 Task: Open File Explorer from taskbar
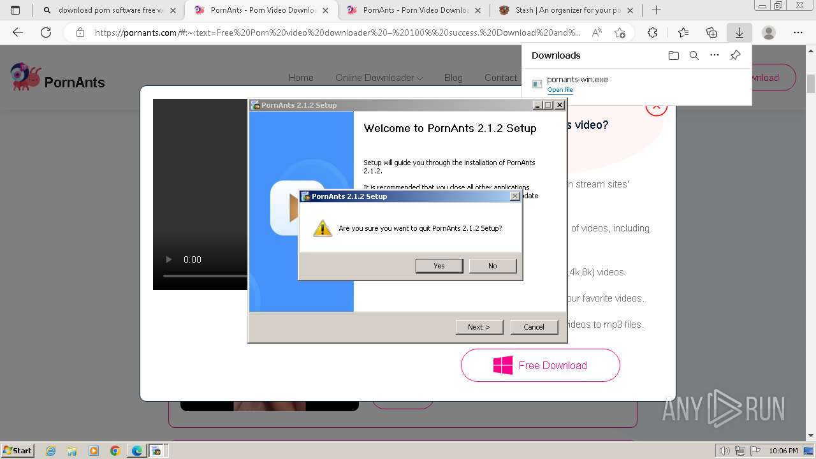coord(72,451)
